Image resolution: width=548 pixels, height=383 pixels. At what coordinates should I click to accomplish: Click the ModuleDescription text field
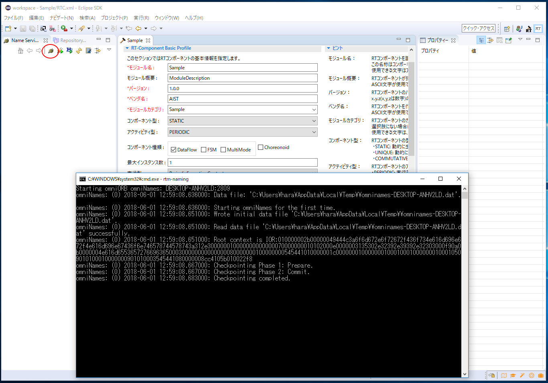[242, 78]
